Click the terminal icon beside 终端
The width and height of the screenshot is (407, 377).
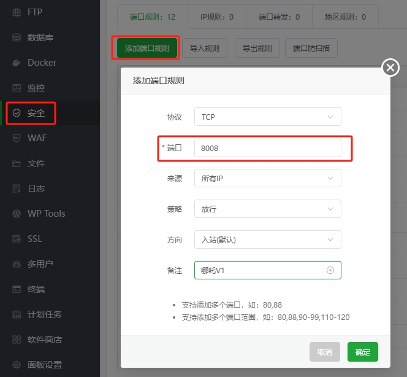point(17,289)
